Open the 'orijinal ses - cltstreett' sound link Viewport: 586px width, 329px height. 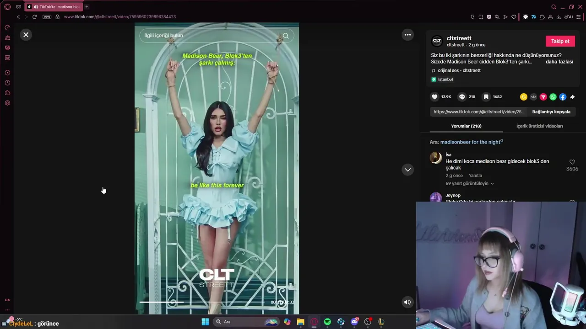click(x=459, y=70)
